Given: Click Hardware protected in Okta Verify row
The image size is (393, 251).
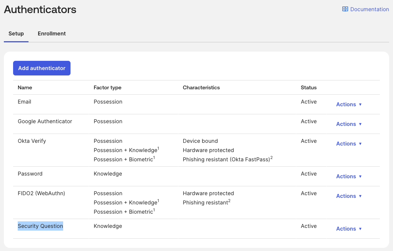Looking at the screenshot, I should tap(208, 150).
